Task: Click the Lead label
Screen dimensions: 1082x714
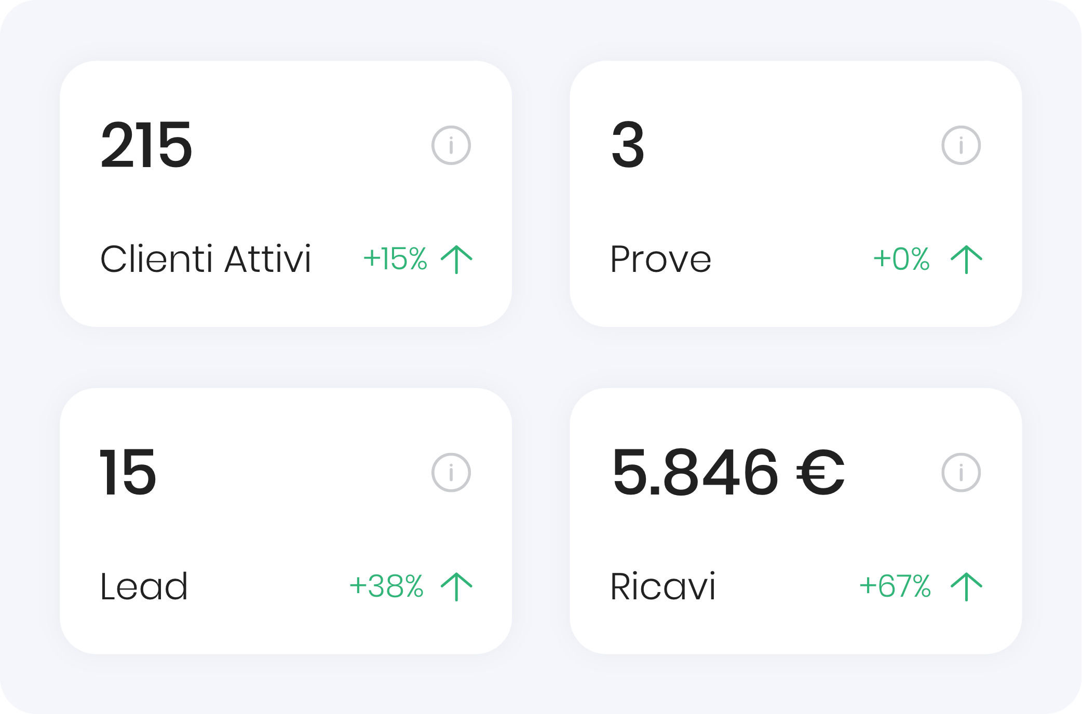Action: (x=144, y=586)
